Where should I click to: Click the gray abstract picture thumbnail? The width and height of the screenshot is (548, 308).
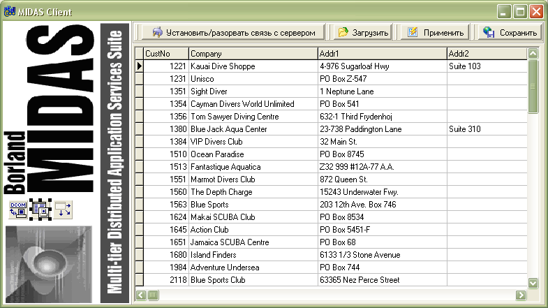coord(49,264)
